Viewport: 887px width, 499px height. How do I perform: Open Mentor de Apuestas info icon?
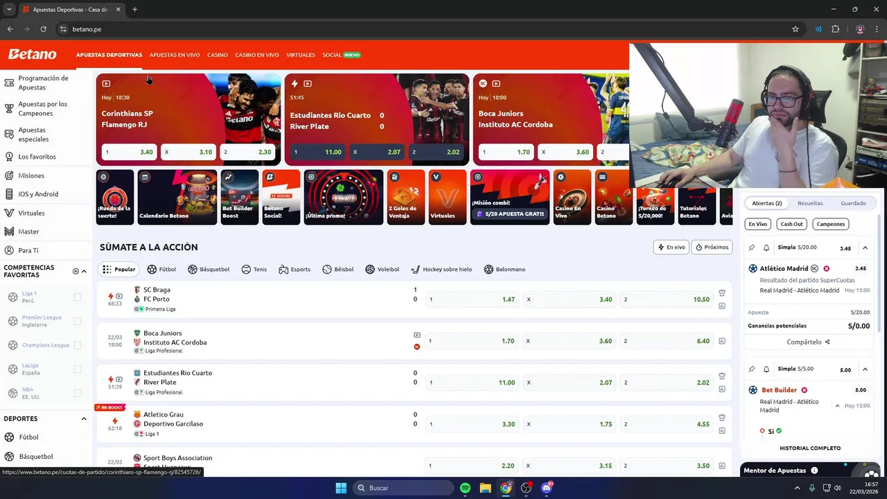click(x=814, y=471)
